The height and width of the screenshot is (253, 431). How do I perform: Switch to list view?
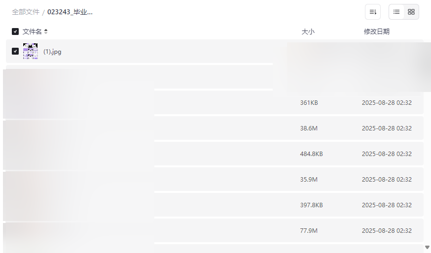point(396,12)
